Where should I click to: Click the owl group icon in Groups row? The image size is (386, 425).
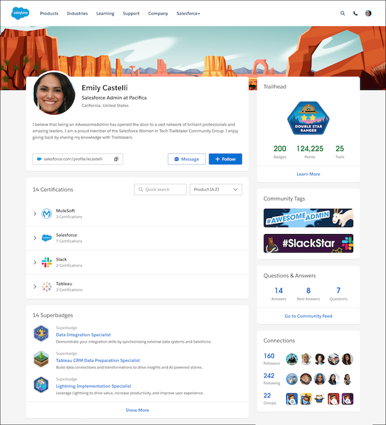(320, 399)
